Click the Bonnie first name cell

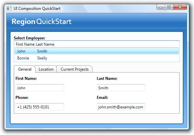click(23, 58)
